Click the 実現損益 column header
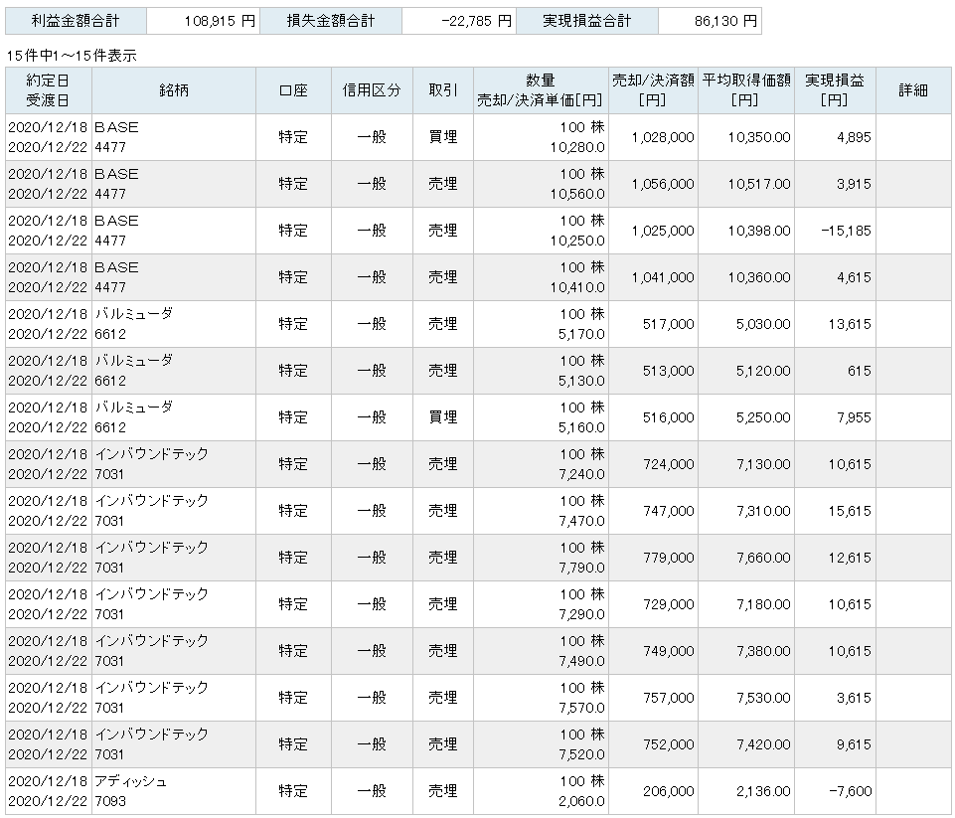Screen dimensions: 955x818 [835, 90]
